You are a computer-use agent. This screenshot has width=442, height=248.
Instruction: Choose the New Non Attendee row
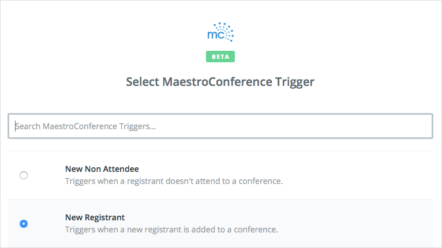pyautogui.click(x=220, y=175)
